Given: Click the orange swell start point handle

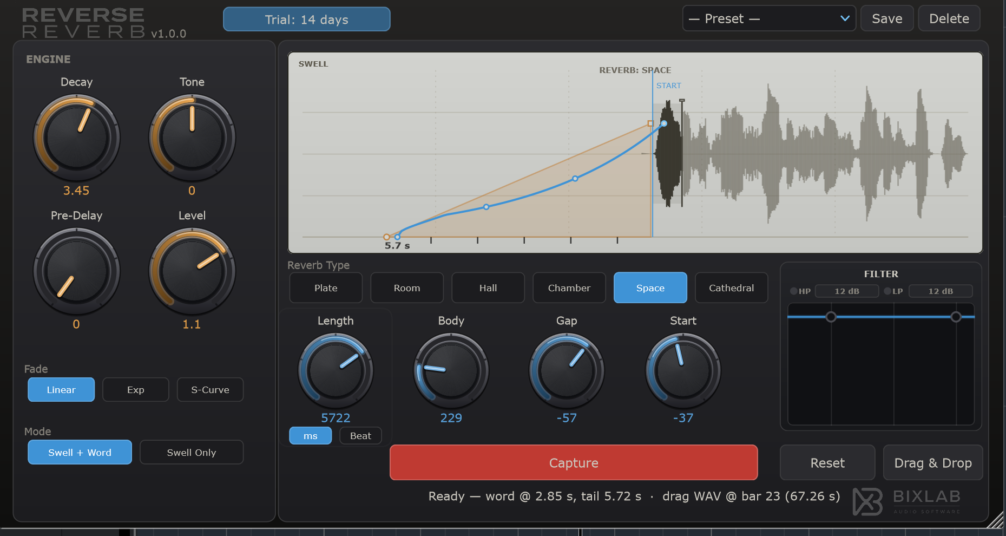Looking at the screenshot, I should pyautogui.click(x=386, y=237).
